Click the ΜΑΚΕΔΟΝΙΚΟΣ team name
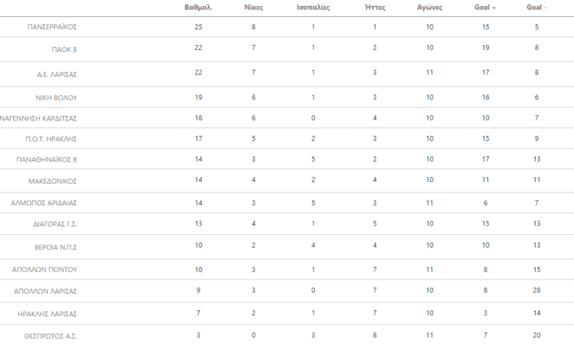Image resolution: width=574 pixels, height=344 pixels. click(x=53, y=181)
